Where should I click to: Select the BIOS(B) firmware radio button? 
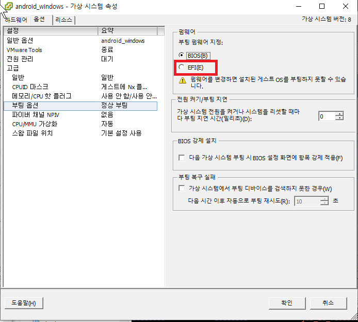point(181,55)
